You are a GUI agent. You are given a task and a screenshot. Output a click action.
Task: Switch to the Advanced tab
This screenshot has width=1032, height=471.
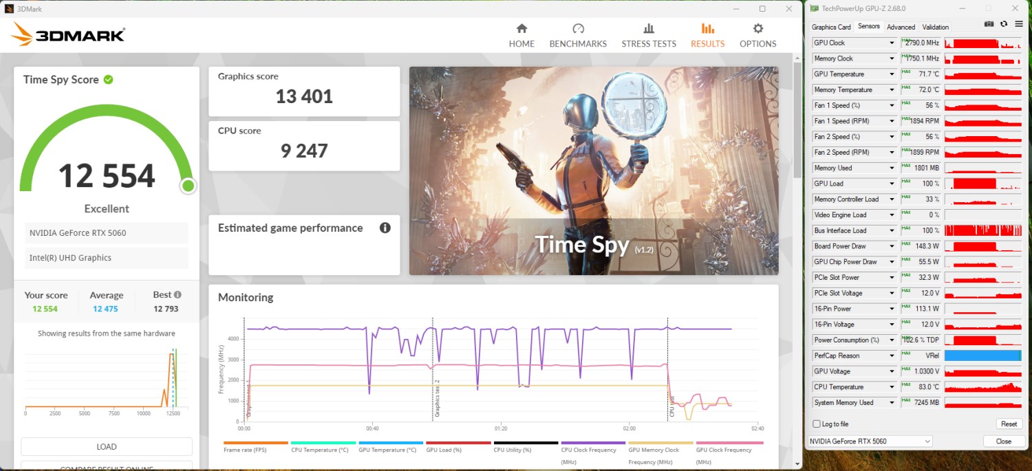point(901,27)
